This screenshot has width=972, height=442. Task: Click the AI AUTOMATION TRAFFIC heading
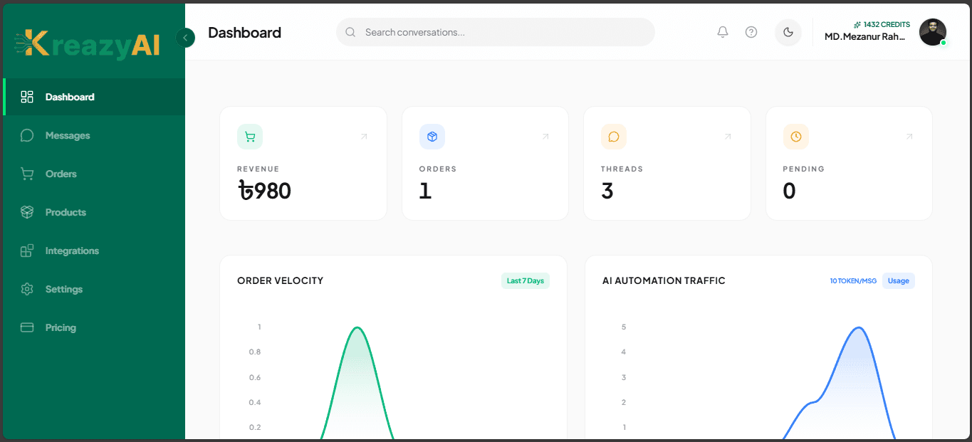click(664, 281)
